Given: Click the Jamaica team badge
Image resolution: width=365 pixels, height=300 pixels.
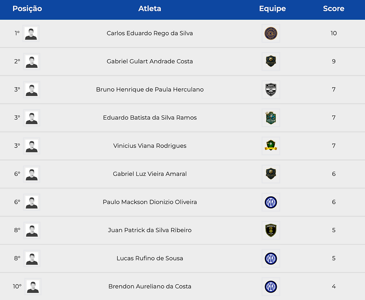Looking at the screenshot, I should (x=271, y=230).
